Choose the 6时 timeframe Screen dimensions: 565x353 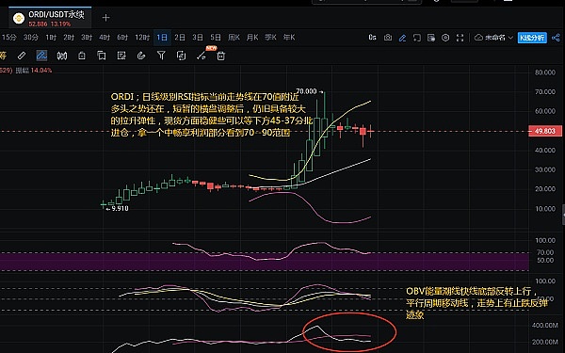[122, 38]
